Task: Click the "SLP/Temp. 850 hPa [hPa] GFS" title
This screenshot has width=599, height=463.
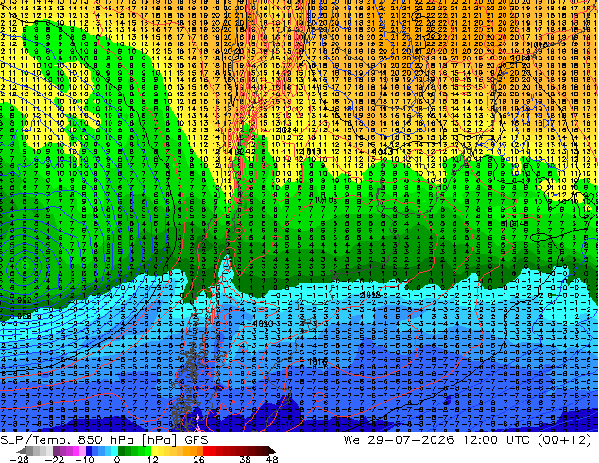Action: click(104, 440)
